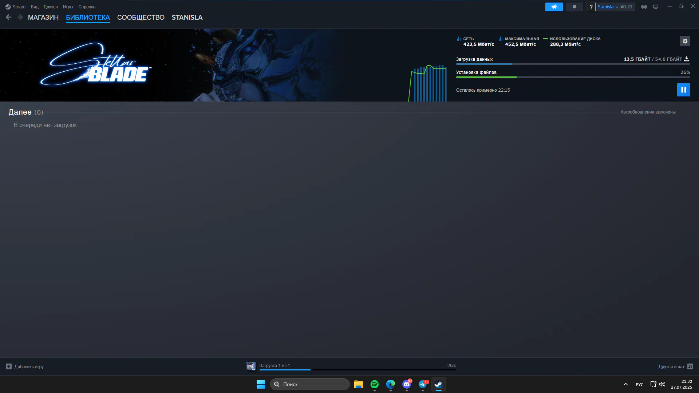Click Осталось примерно 22:15 text
The height and width of the screenshot is (393, 699).
click(483, 90)
